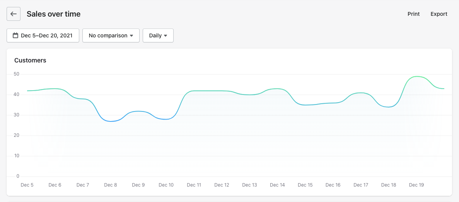This screenshot has height=202, width=459.
Task: Click the 50 y-axis label
Action: tap(17, 74)
